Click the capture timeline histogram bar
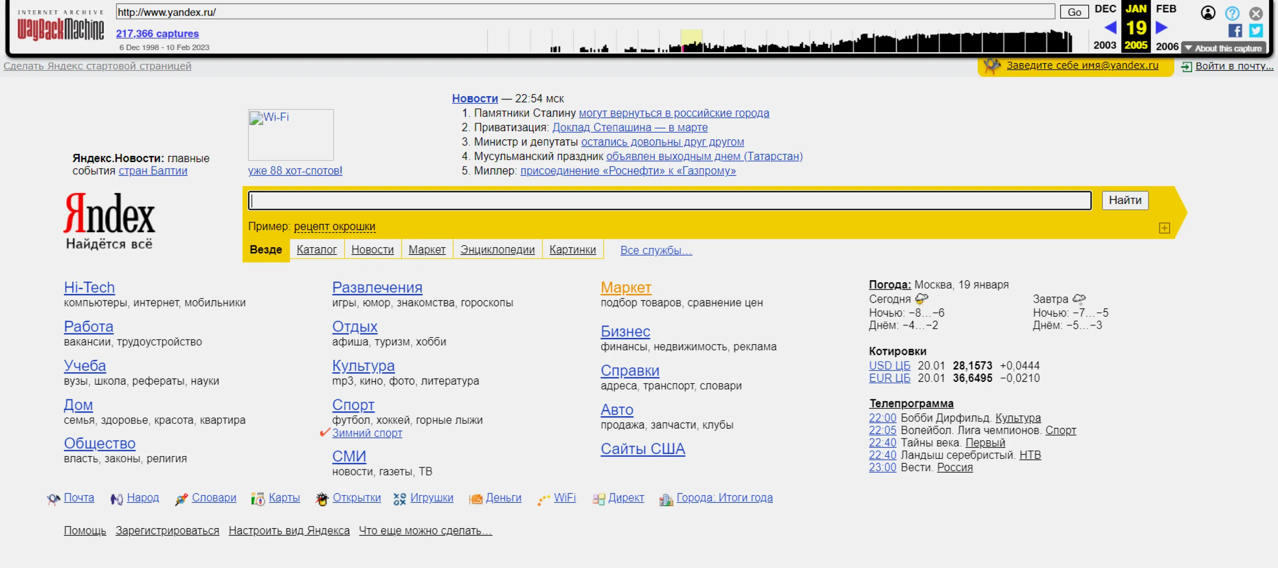The image size is (1278, 568). coord(779,41)
